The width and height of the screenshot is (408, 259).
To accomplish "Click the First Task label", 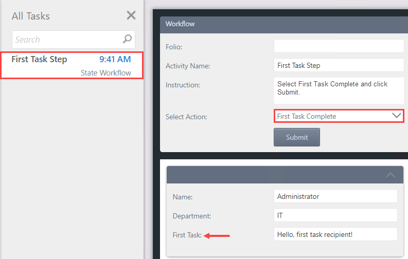I will pos(187,235).
